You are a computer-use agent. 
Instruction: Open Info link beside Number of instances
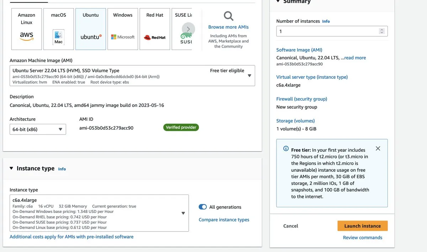(326, 21)
